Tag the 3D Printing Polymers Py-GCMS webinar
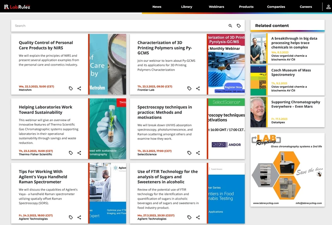The height and width of the screenshot is (225, 332). coord(189,88)
